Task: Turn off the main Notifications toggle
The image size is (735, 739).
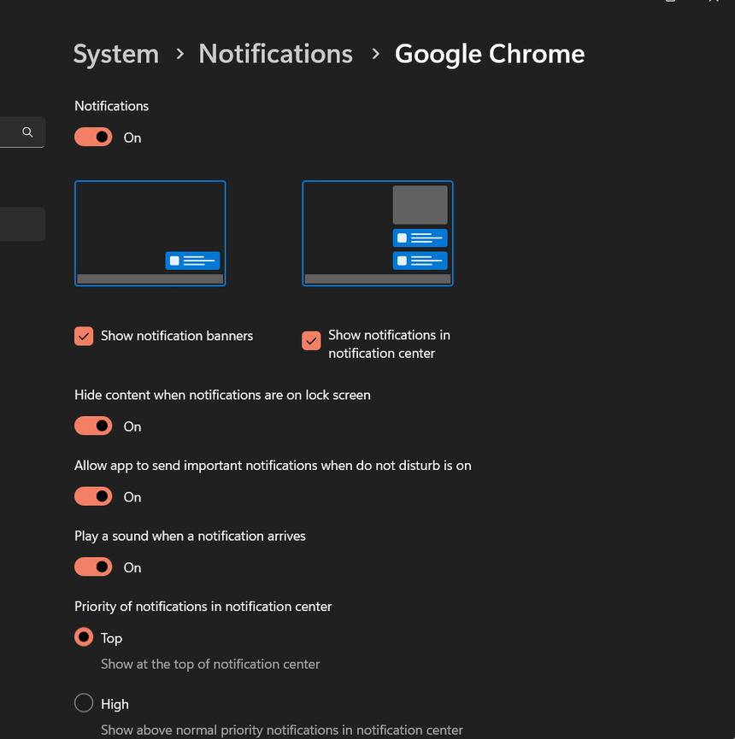Action: point(93,138)
